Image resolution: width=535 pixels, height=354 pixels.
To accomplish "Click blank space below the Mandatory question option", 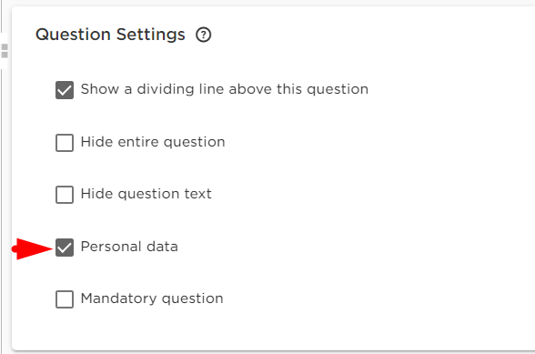I will tap(205, 329).
